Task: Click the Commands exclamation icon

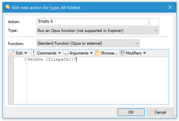Action: pos(33,53)
